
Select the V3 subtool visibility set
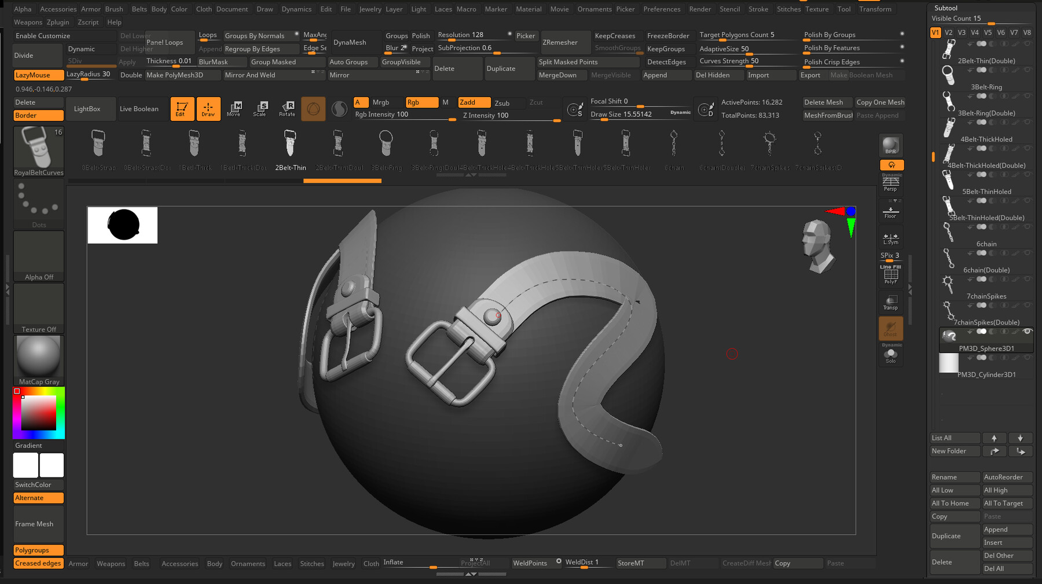tap(962, 32)
